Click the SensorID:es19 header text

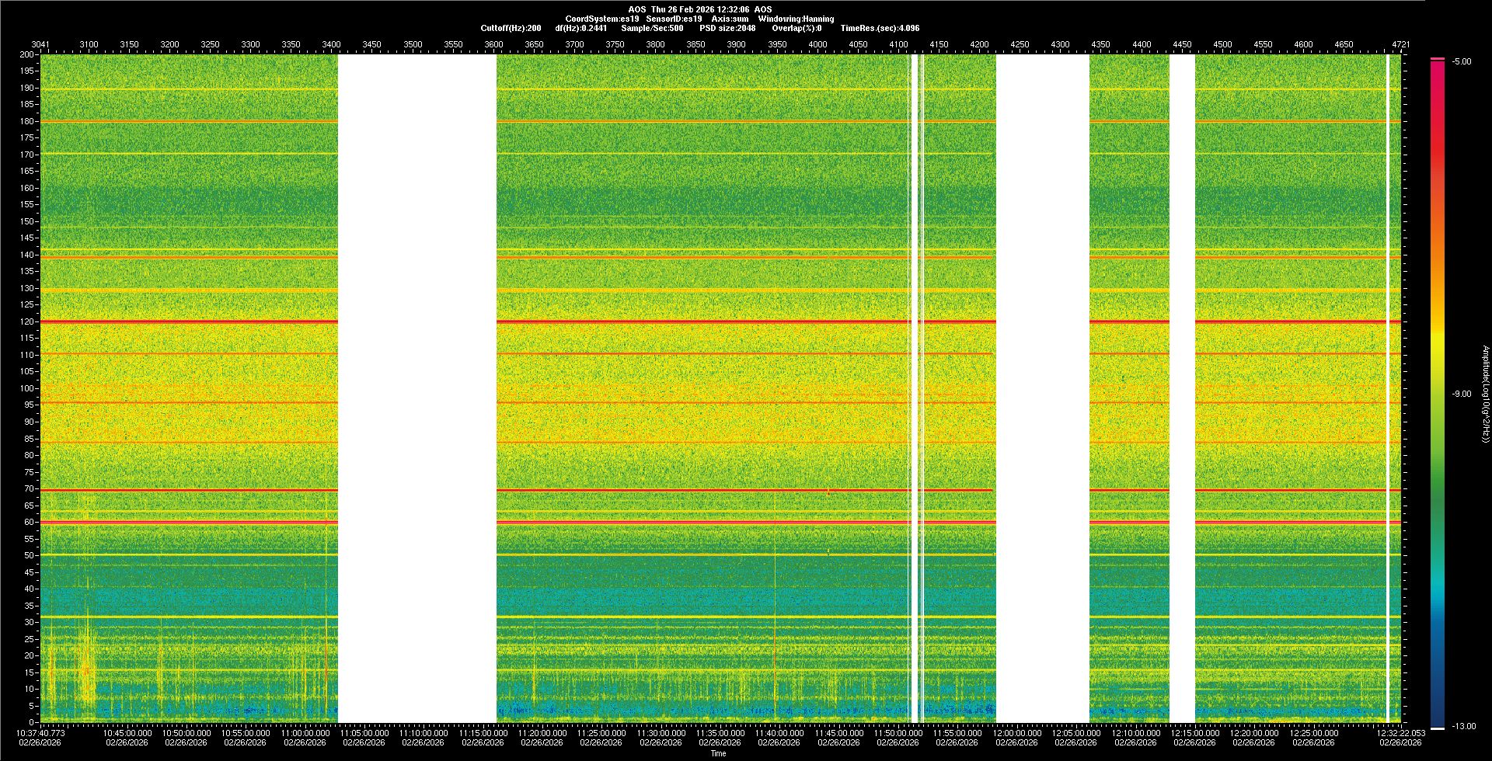(674, 19)
